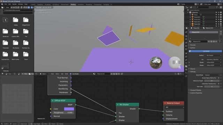This screenshot has height=125, width=223.
Task: Click the Diffuse BSDF Roughness slider
Action: 63,112
